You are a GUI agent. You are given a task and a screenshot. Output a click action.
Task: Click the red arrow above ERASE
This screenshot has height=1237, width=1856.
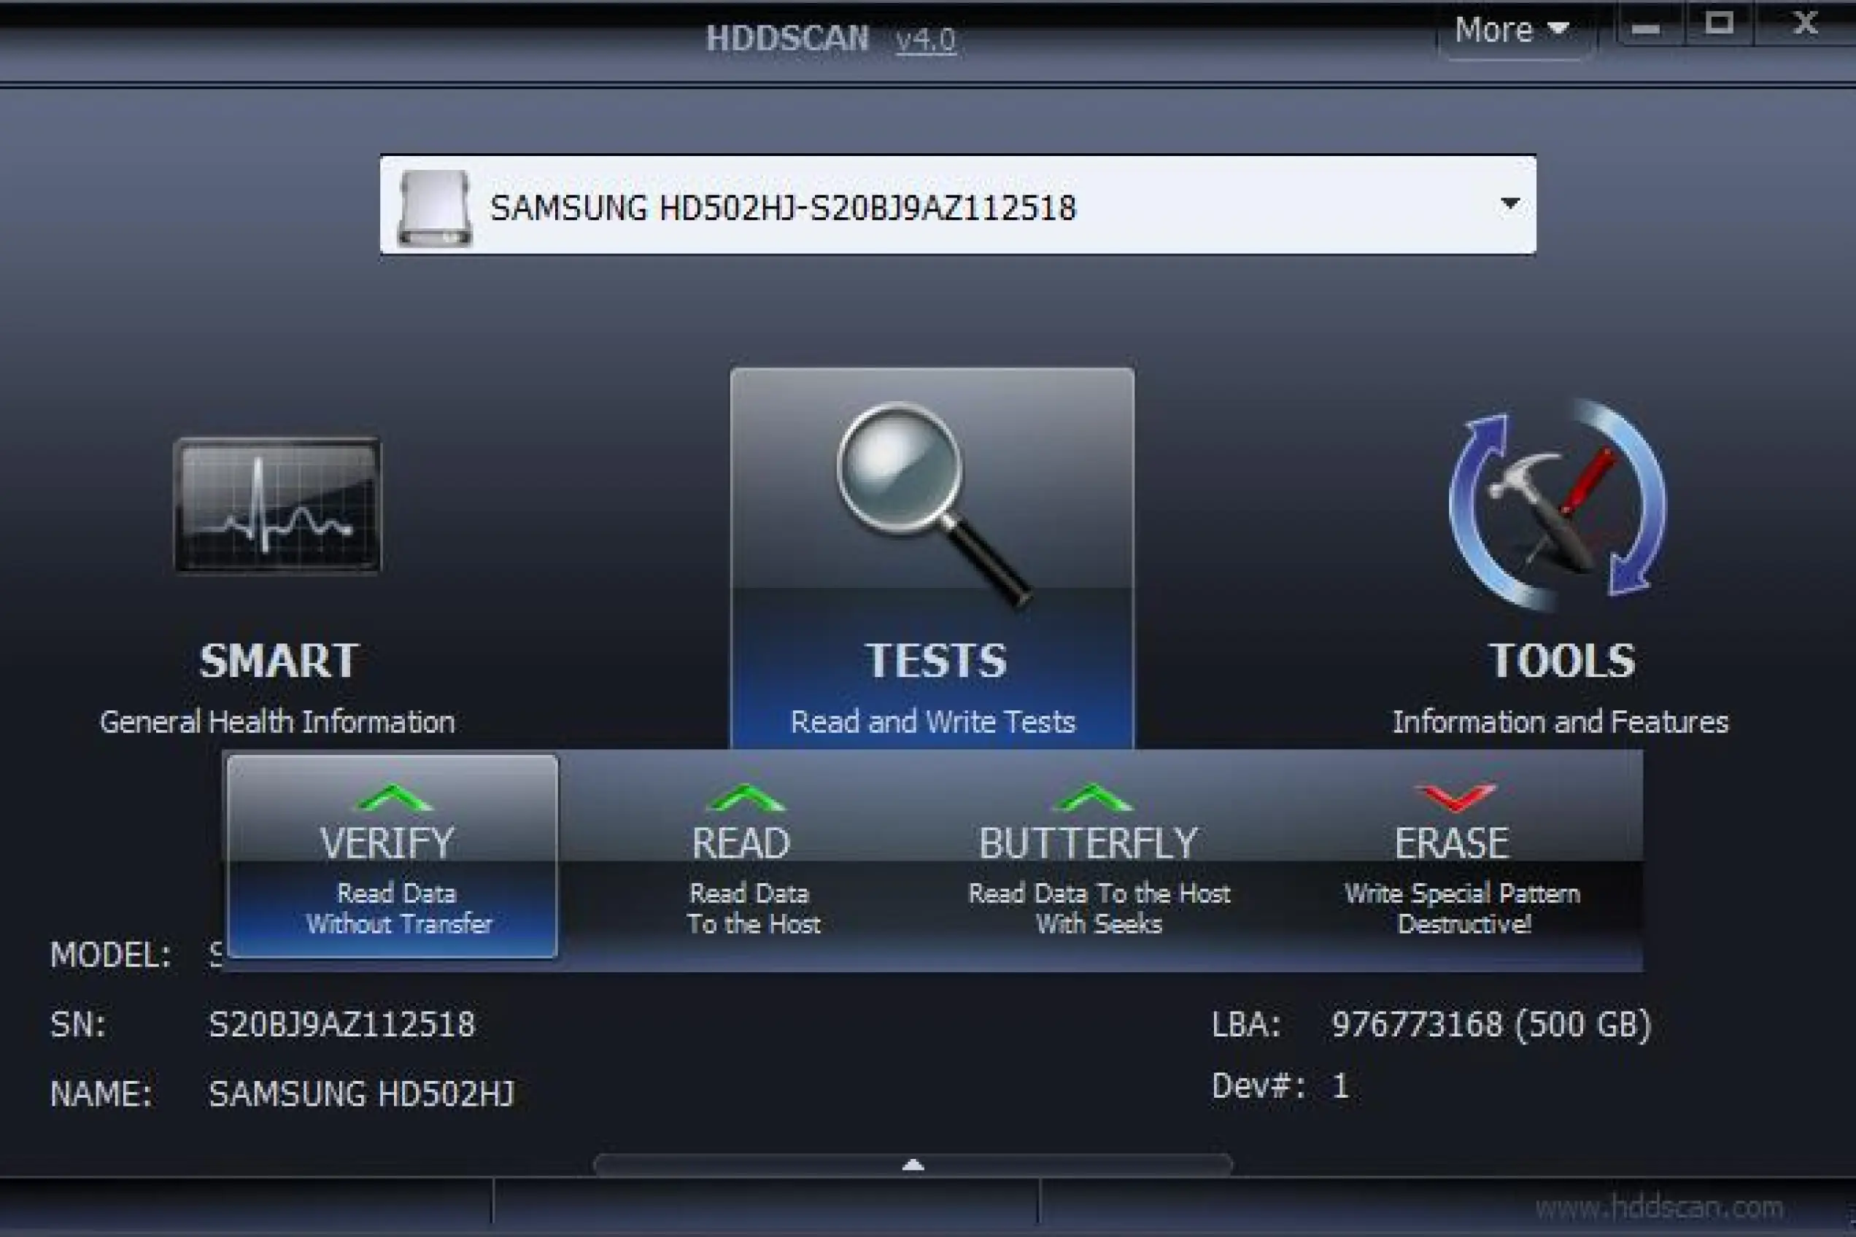pos(1454,796)
